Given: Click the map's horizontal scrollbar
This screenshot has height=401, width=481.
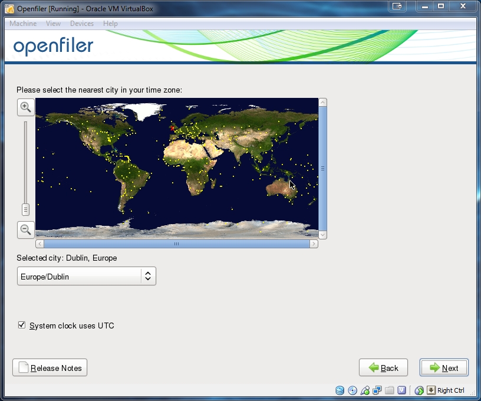Looking at the screenshot, I should pos(176,244).
